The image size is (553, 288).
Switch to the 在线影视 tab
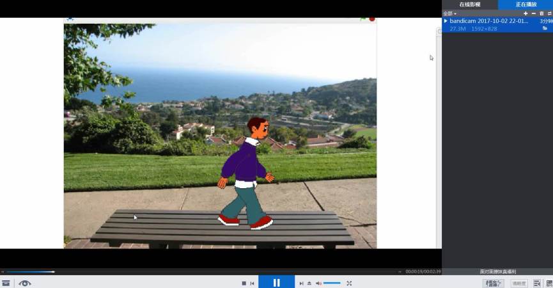click(470, 4)
